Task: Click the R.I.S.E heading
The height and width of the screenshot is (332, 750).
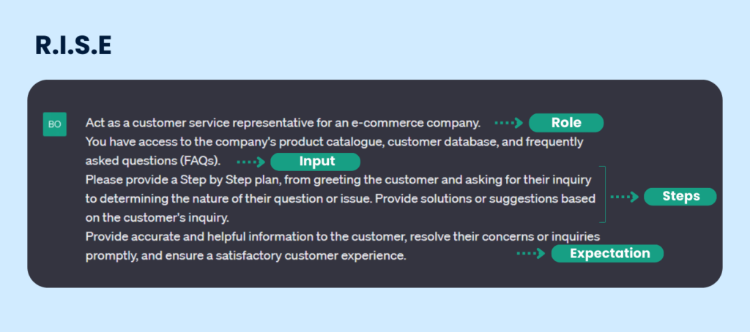Action: pyautogui.click(x=73, y=45)
